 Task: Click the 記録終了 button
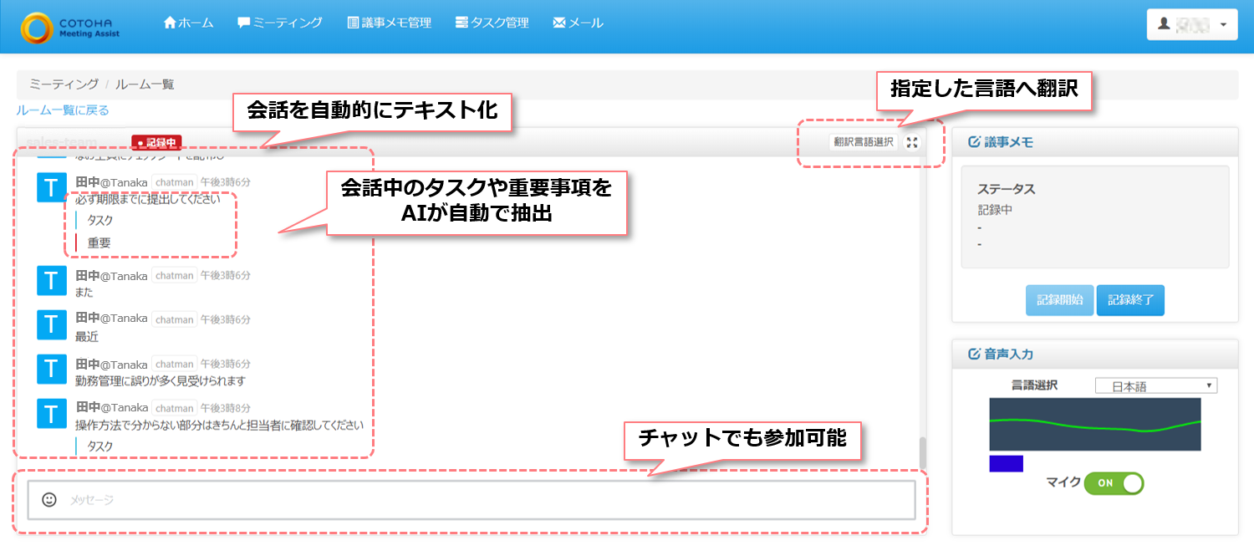(1130, 300)
